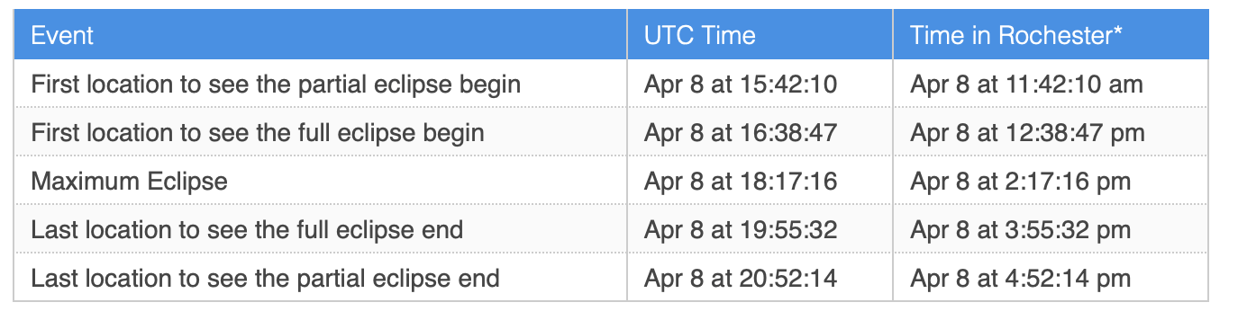Click Rochester time 3:55:32 pm cell
This screenshot has height=329, width=1247.
click(x=1051, y=230)
